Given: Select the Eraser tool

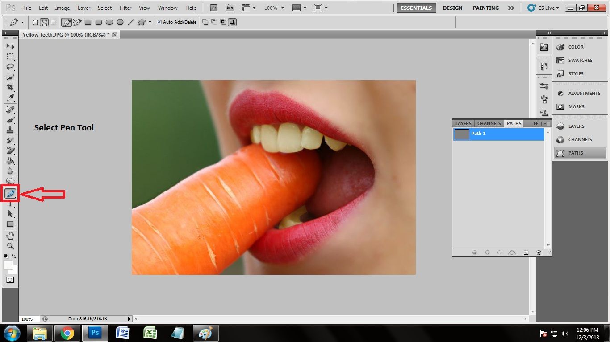Looking at the screenshot, I should point(10,151).
